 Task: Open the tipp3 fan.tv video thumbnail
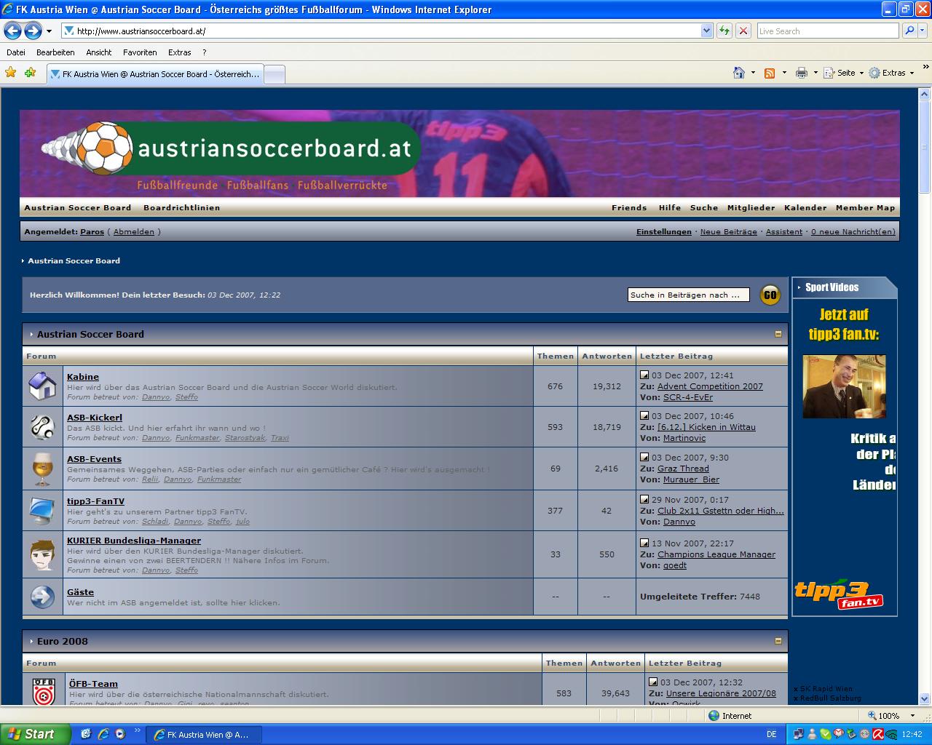pos(844,386)
